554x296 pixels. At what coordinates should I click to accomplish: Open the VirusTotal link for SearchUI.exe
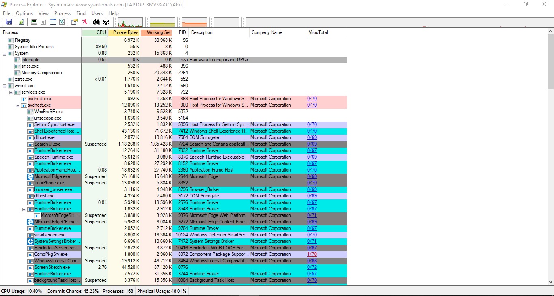click(x=312, y=144)
